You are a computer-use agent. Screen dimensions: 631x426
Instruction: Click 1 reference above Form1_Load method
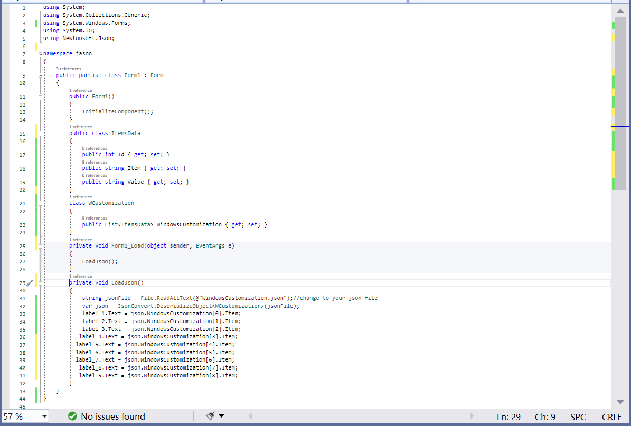[80, 240]
